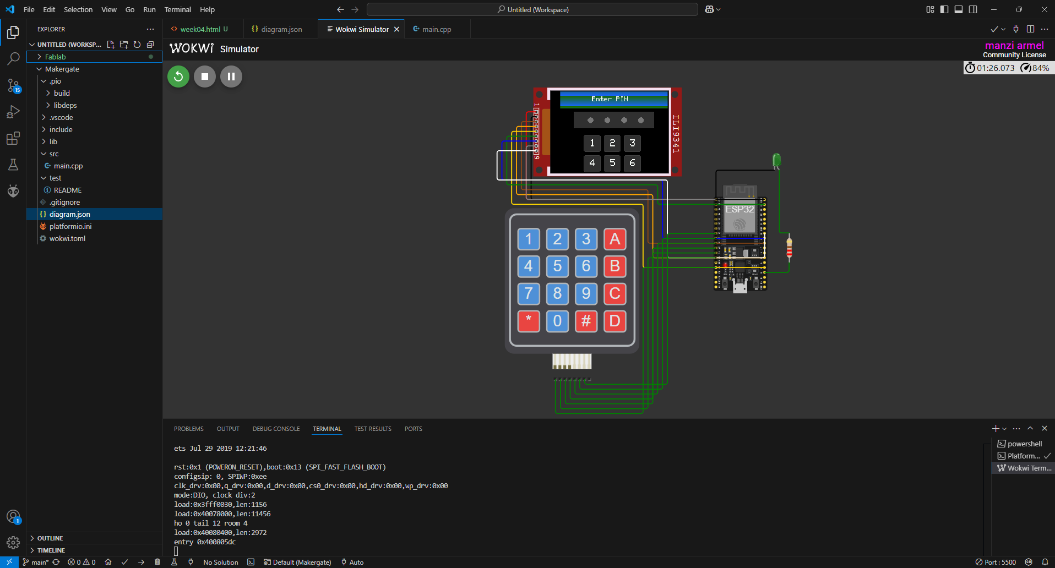Viewport: 1055px width, 568px height.
Task: Click the command center search box
Action: [532, 9]
